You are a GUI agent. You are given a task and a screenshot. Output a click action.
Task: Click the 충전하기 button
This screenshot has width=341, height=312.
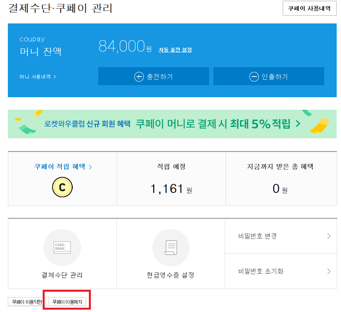tap(153, 76)
